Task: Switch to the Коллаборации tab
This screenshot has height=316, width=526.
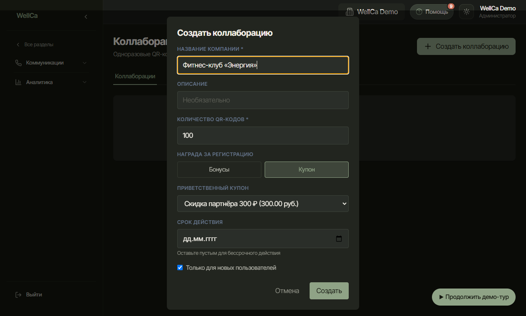Action: [x=135, y=76]
